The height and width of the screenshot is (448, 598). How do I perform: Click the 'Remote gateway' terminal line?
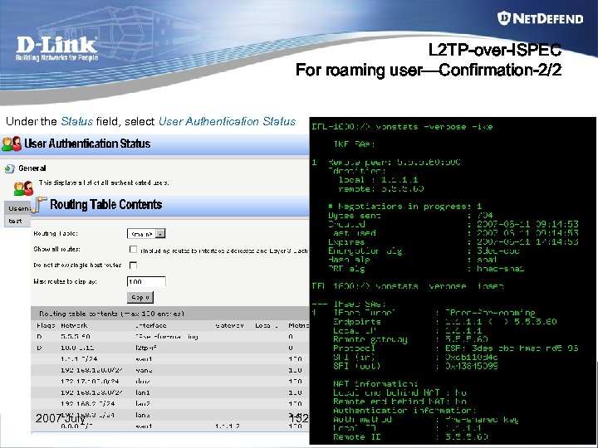pyautogui.click(x=410, y=339)
